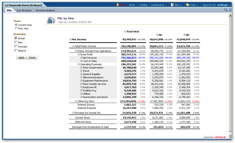The width and height of the screenshot is (235, 143).
Task: Switch to the P&L tab
Action: click(x=9, y=10)
